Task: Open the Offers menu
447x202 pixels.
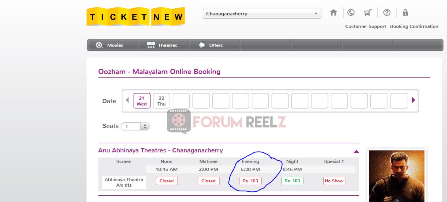Action: coord(214,45)
